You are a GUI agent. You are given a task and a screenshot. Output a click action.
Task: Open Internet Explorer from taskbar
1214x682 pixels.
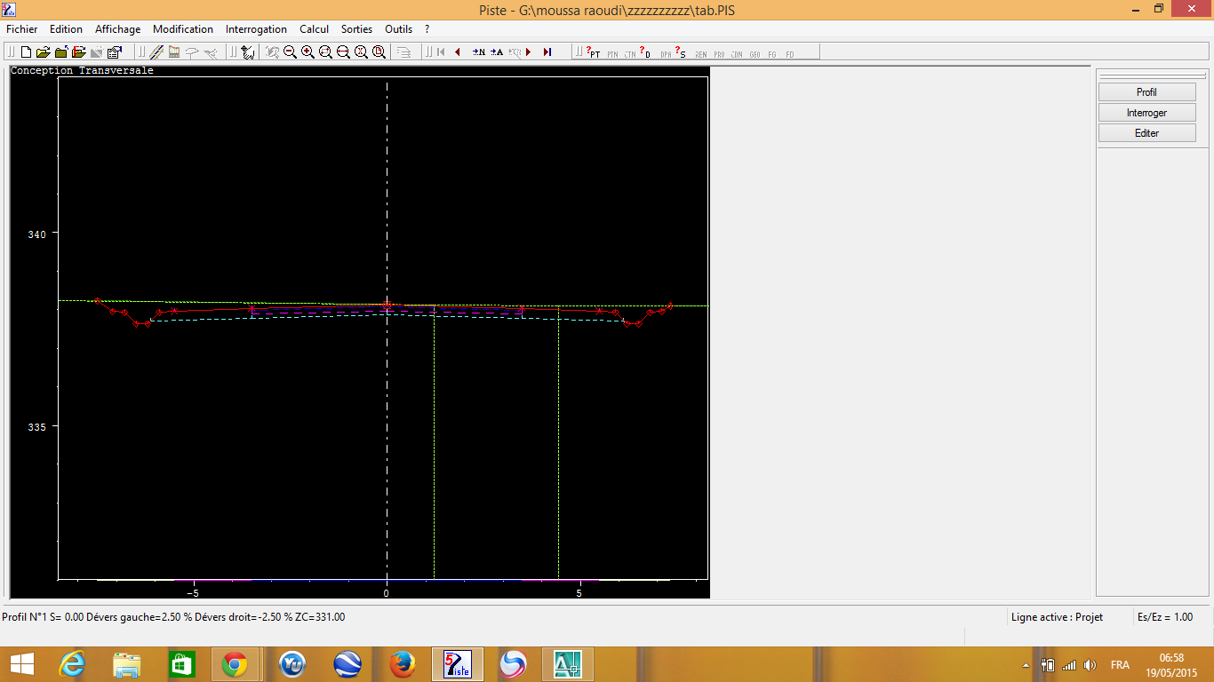click(x=73, y=664)
